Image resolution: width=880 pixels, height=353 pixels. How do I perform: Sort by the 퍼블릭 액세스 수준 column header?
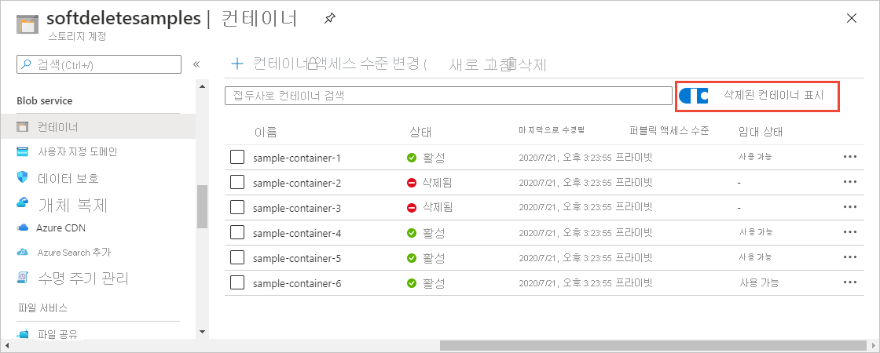point(669,131)
